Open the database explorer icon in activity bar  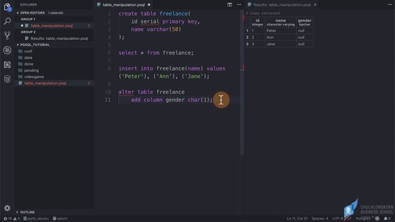(7, 79)
